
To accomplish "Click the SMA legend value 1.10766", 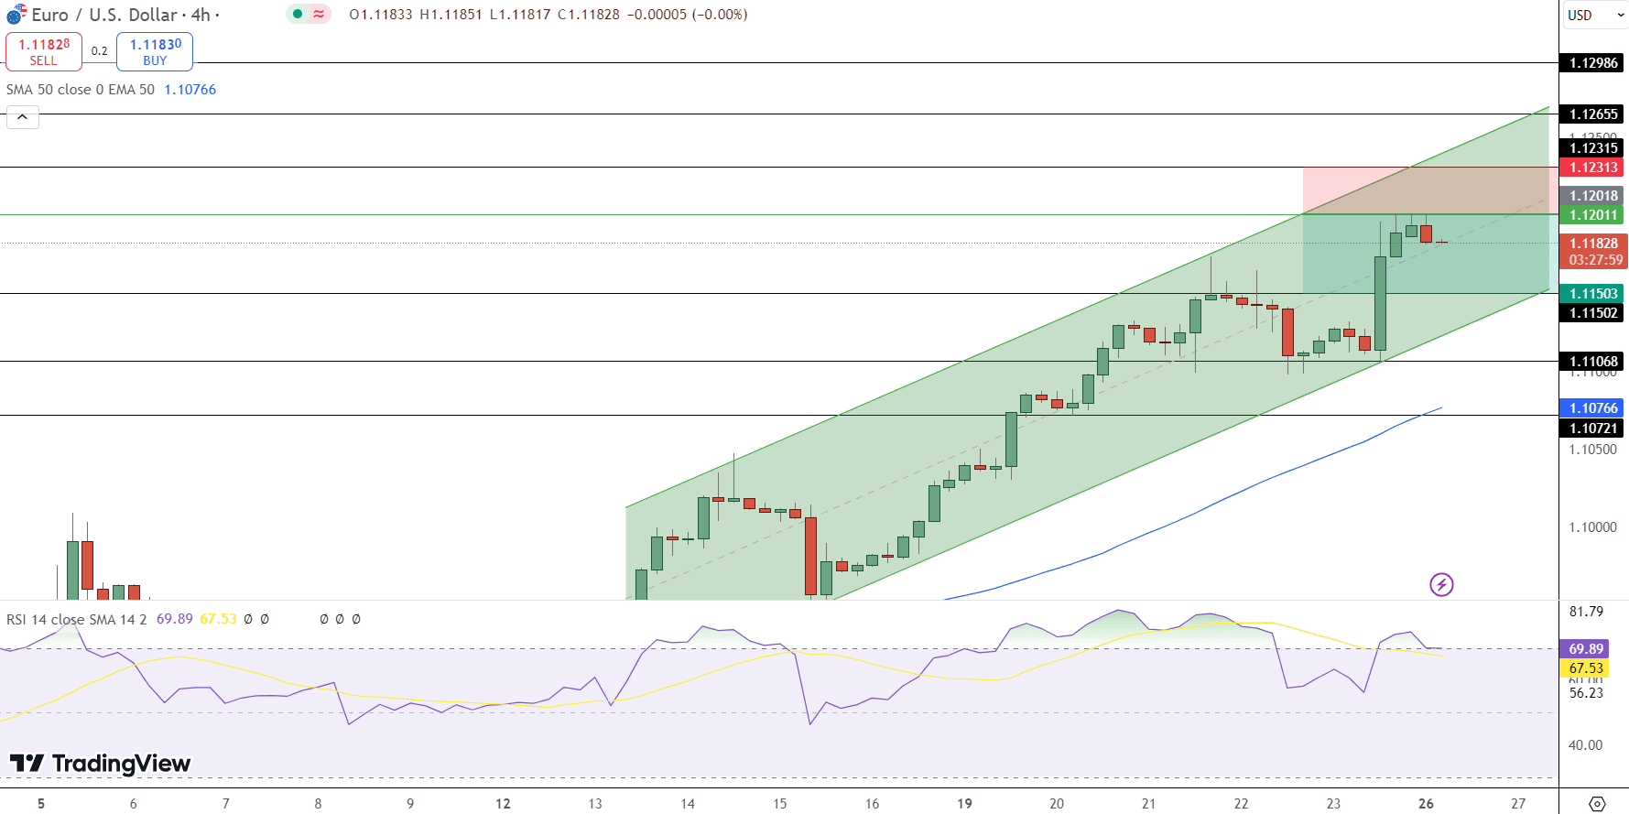I will [x=190, y=90].
